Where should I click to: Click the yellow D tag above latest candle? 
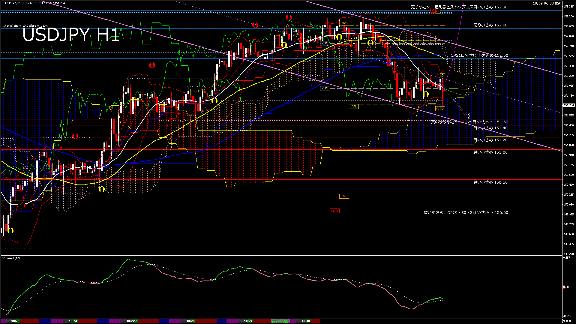tap(442, 76)
